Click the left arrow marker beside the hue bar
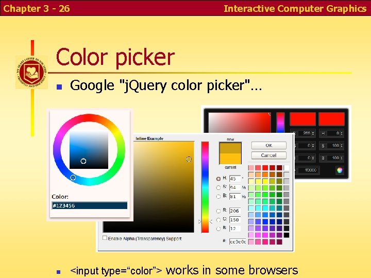Viewport: 371px width, 278px height. click(200, 221)
